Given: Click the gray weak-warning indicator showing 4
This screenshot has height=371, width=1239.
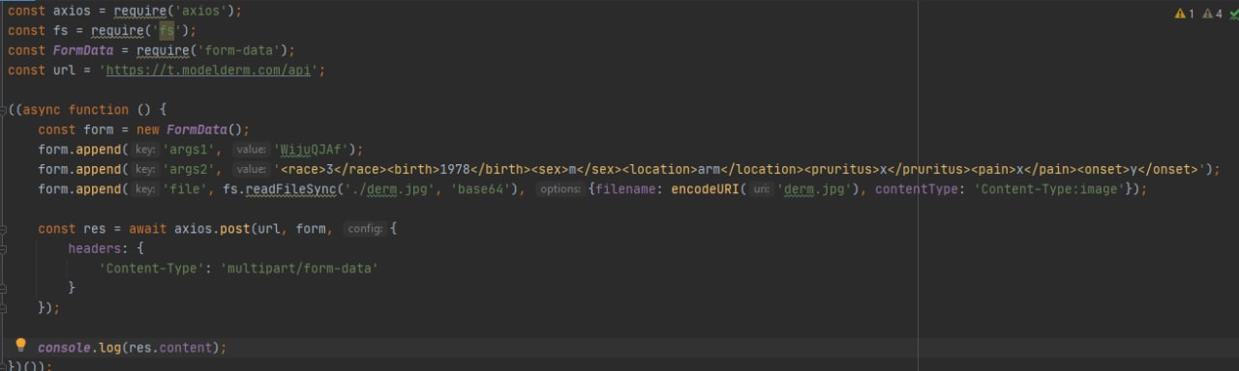Looking at the screenshot, I should (1212, 14).
